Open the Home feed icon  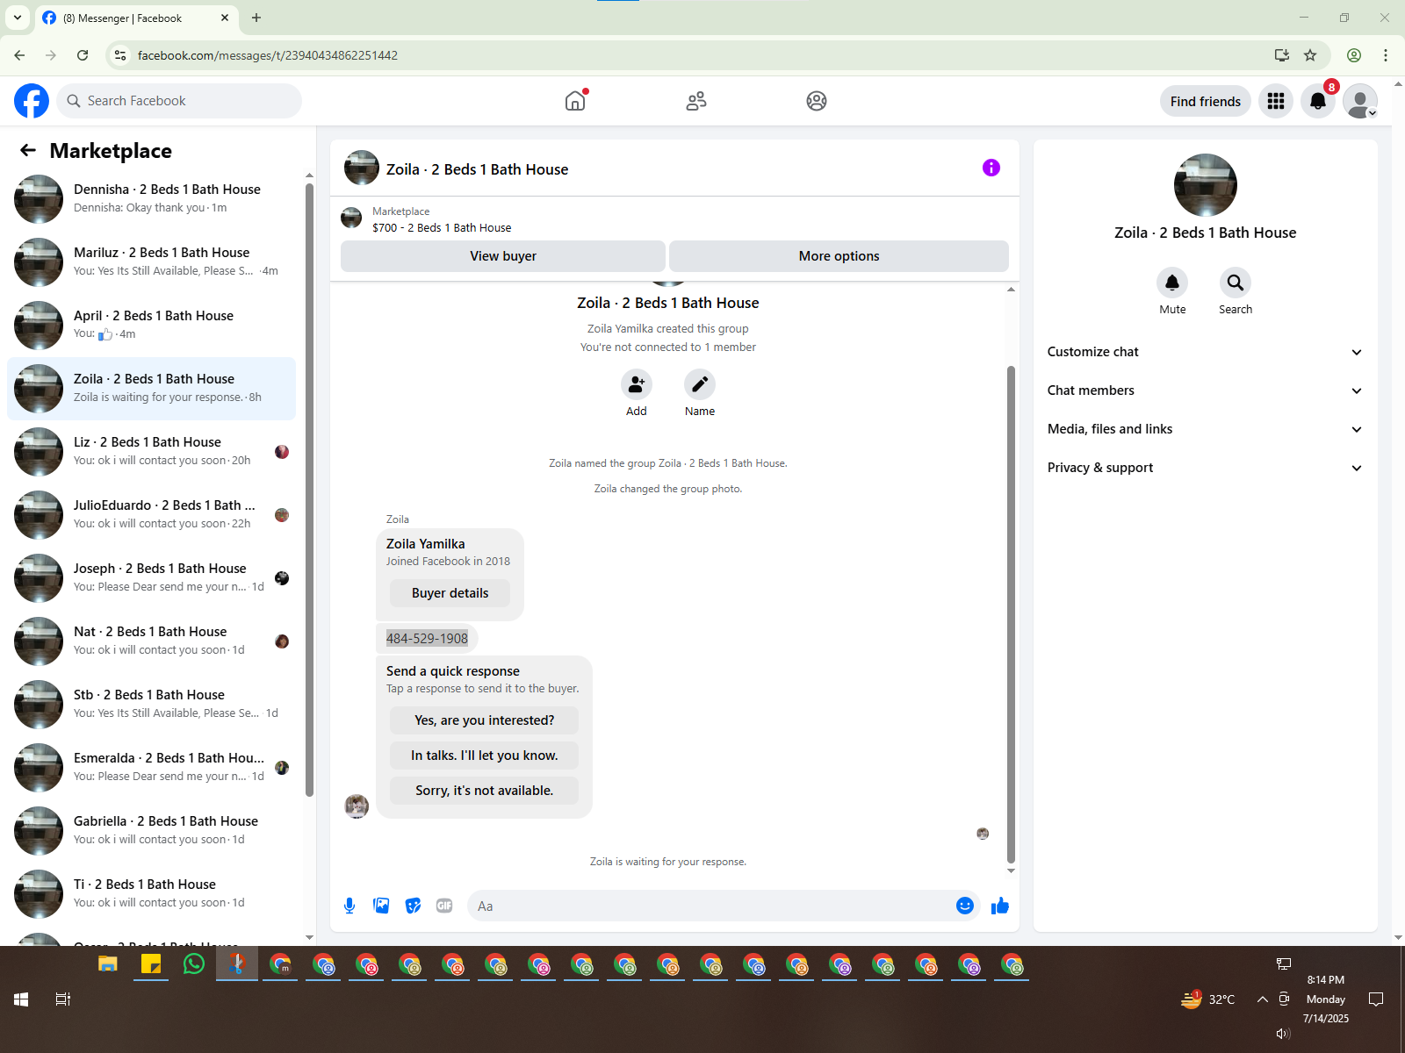point(575,101)
